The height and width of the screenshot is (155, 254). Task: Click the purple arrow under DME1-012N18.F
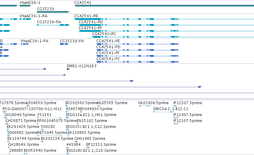(68, 69)
